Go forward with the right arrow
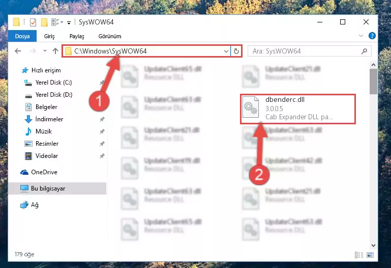This screenshot has height=268, width=391. click(33, 51)
